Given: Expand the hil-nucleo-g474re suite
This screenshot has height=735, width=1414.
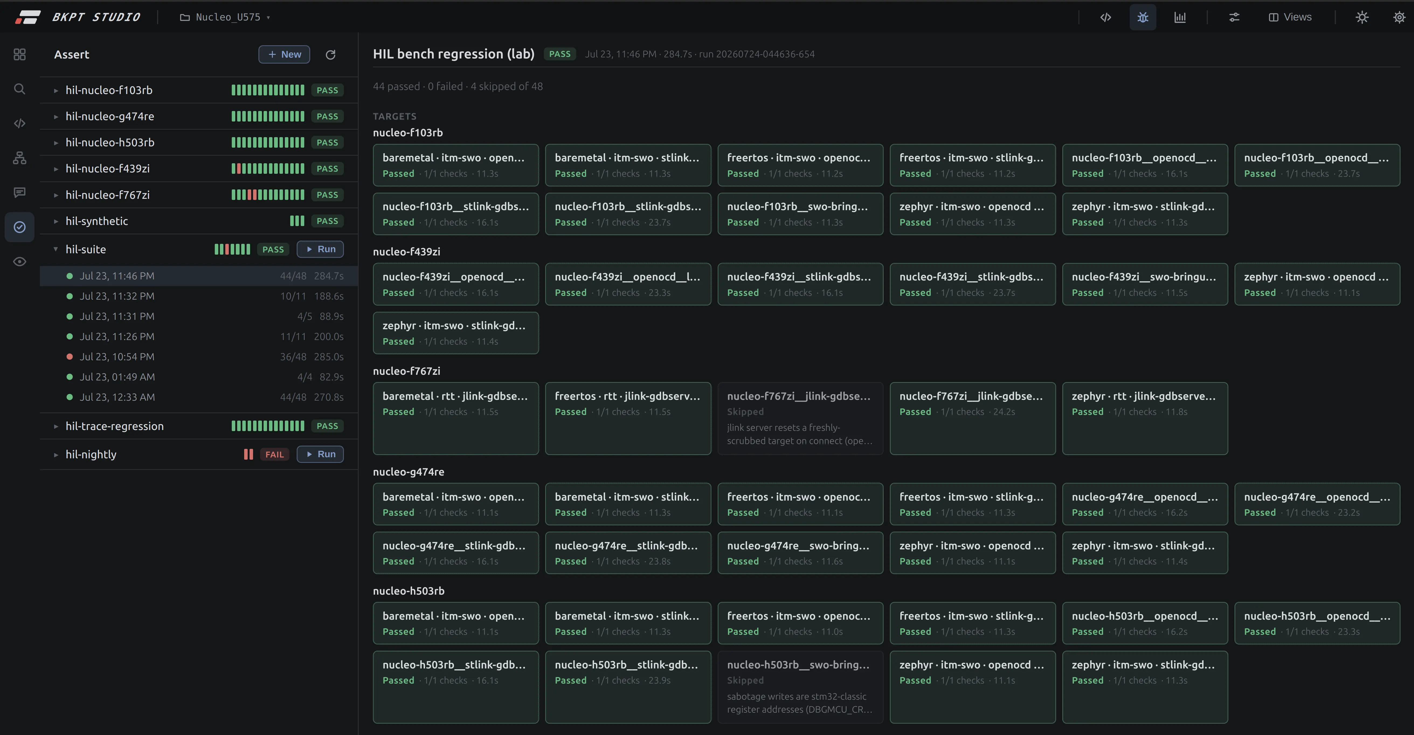Looking at the screenshot, I should click(x=56, y=116).
